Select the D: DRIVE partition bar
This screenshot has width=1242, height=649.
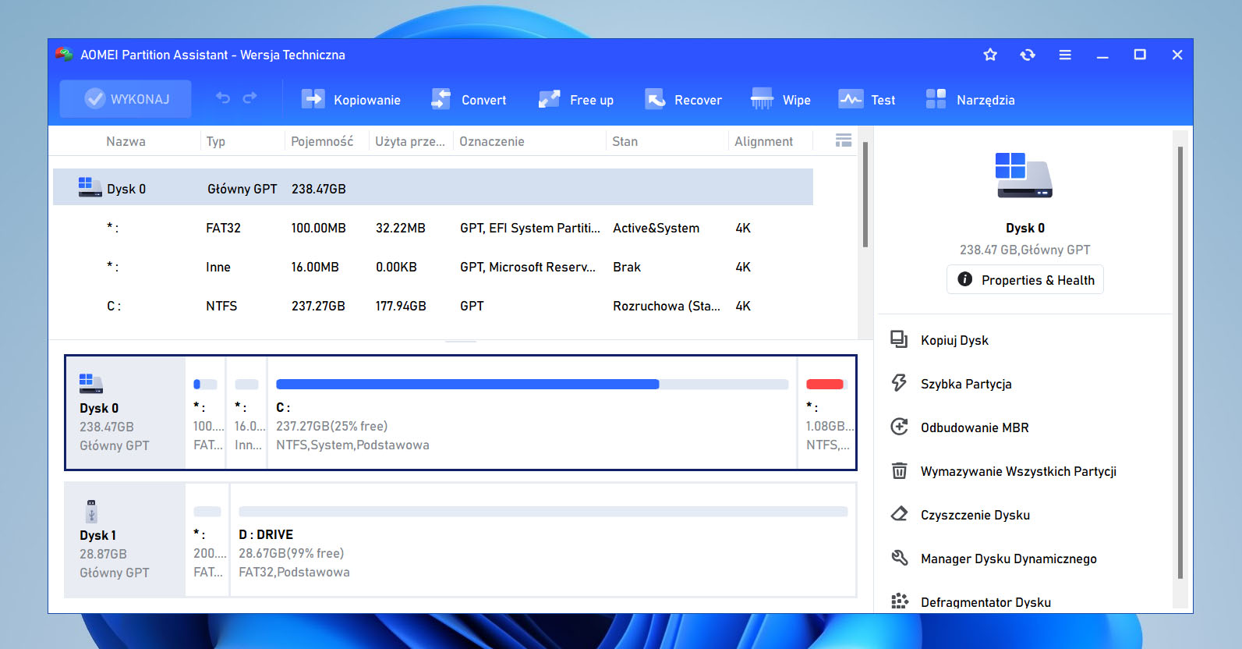[543, 540]
